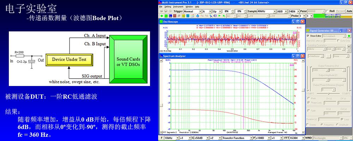Image resolution: width=353 pixels, height=141 pixels.
Task: Toggle the Roll checkbox
Action: [x=327, y=11]
